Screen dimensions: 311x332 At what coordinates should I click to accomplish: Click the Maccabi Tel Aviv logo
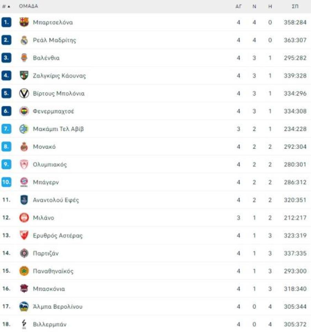(24, 129)
